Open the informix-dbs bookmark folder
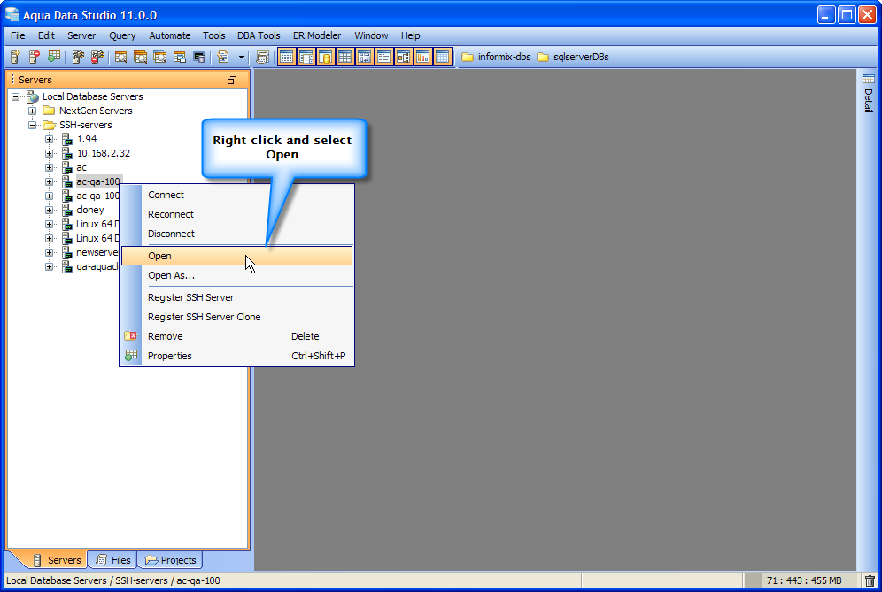882x592 pixels. [x=496, y=57]
